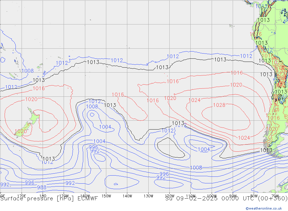Click the 140W longitude axis label
Image resolution: width=288 pixels, height=211 pixels.
[127, 196]
